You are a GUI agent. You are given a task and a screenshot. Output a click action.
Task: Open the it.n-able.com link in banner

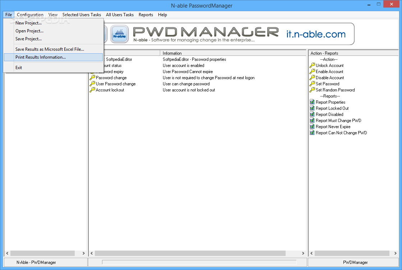coord(316,34)
